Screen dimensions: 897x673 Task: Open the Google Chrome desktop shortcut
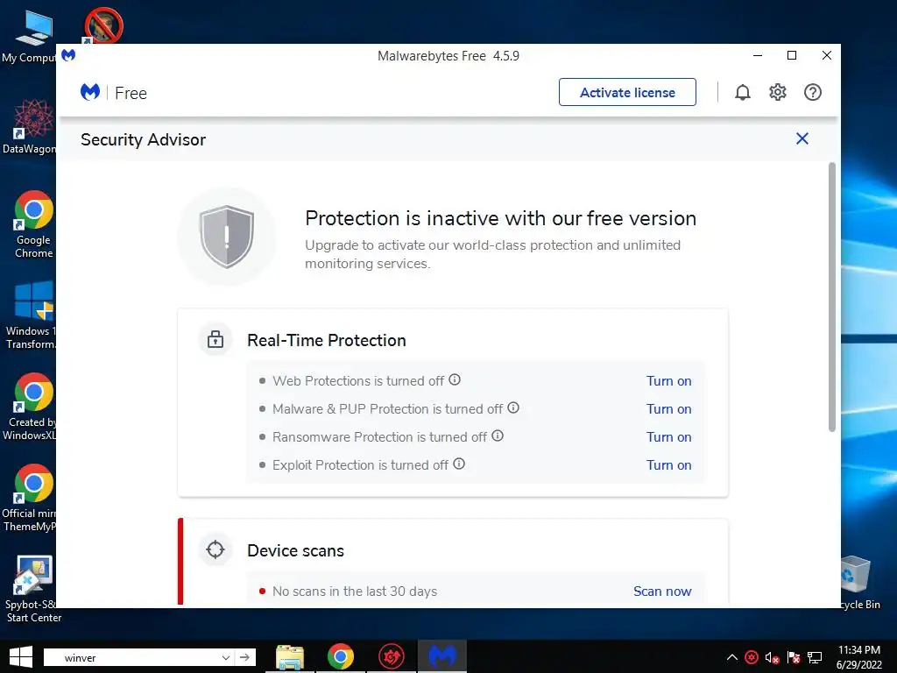(x=33, y=224)
